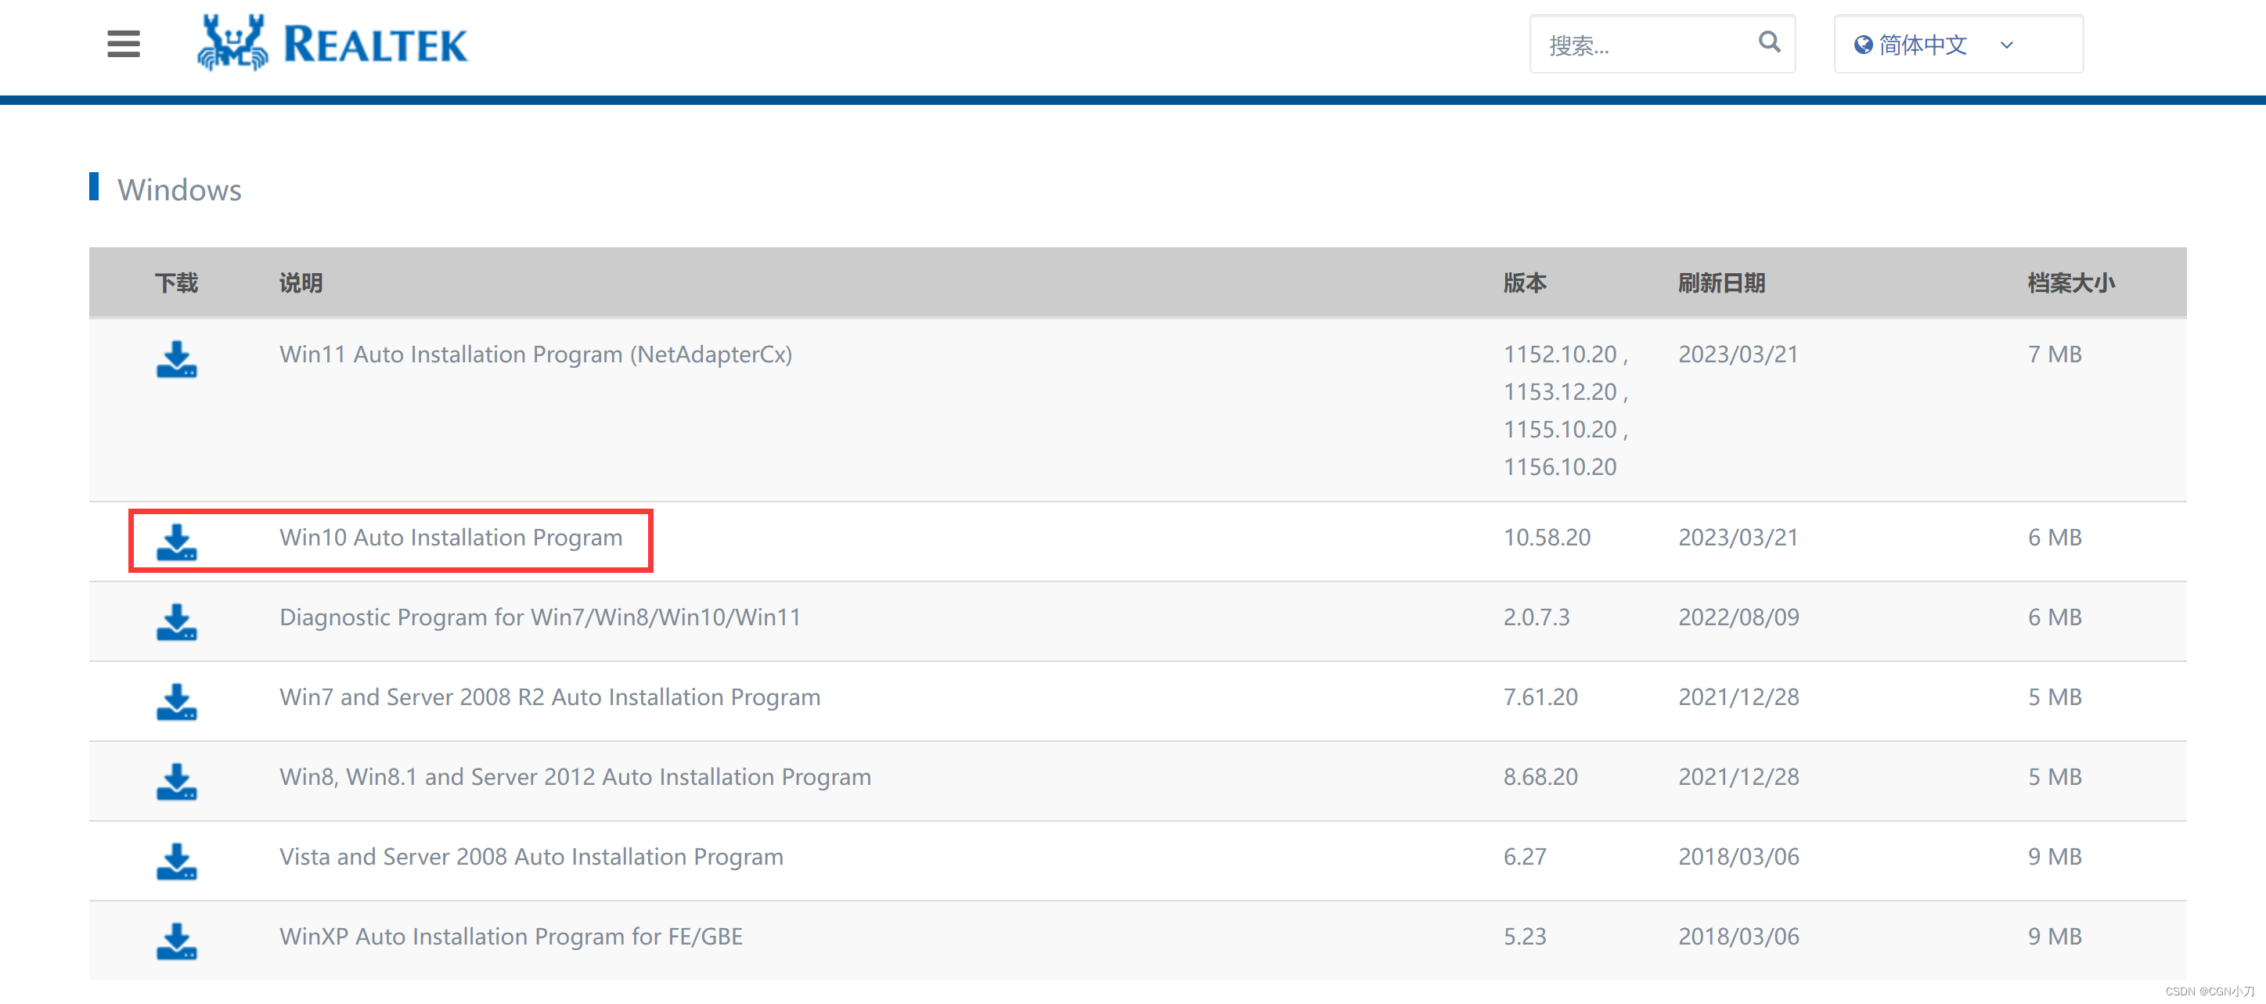
Task: Click the Realtek crab logo
Action: pos(233,42)
